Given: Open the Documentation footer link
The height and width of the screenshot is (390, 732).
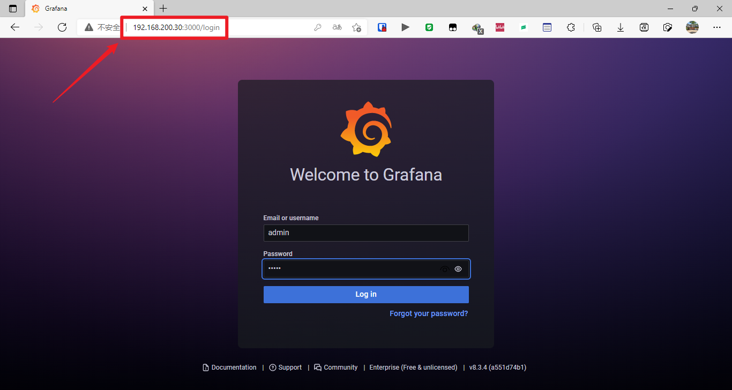Looking at the screenshot, I should click(x=230, y=367).
